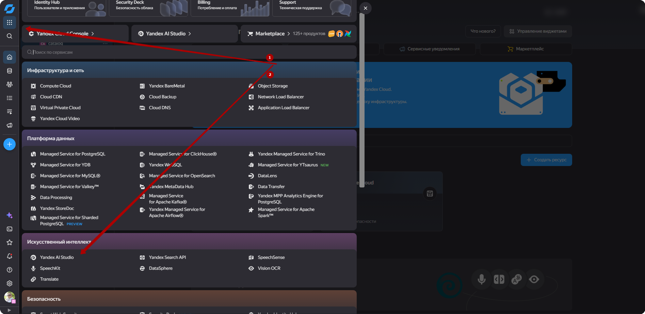Expand Yandex Cloud Console chevron at top
Image resolution: width=645 pixels, height=314 pixels.
(93, 34)
